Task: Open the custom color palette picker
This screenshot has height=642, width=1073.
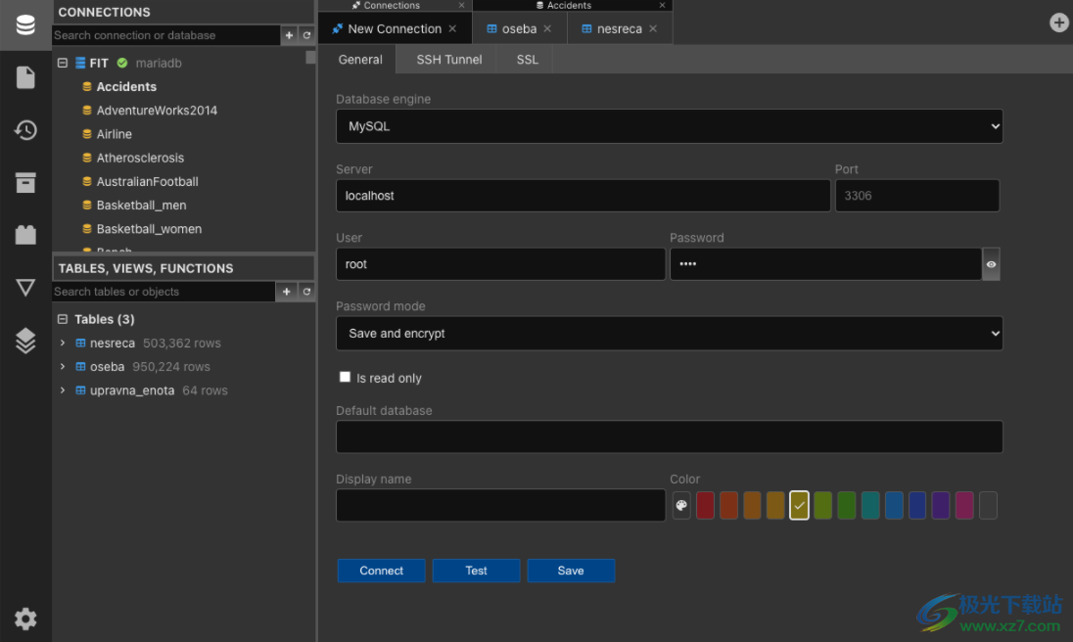Action: [680, 505]
